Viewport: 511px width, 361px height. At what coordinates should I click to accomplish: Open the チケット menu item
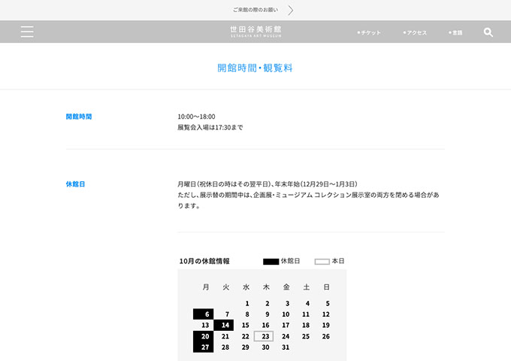pos(369,32)
